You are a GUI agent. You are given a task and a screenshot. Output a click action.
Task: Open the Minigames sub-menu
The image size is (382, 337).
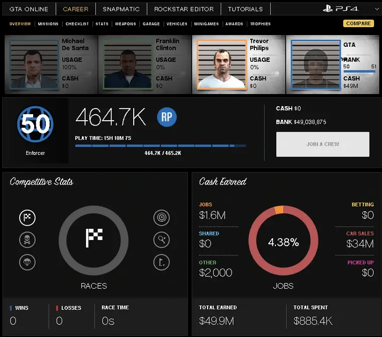pyautogui.click(x=207, y=24)
